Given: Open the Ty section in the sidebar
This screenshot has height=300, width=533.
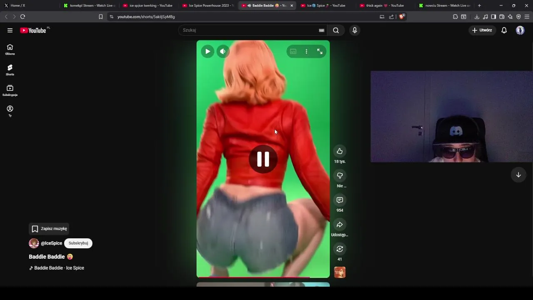Looking at the screenshot, I should coord(10,110).
